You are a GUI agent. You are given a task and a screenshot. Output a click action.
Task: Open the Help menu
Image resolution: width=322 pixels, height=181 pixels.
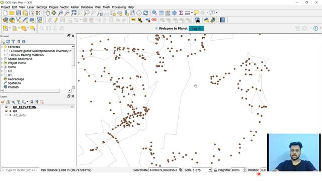click(x=131, y=7)
